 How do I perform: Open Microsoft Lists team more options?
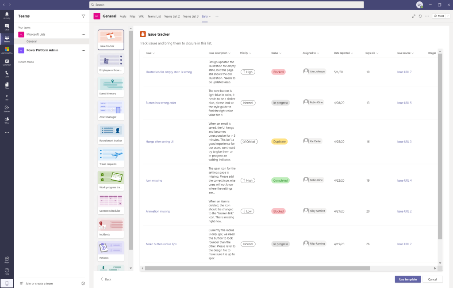pos(83,34)
